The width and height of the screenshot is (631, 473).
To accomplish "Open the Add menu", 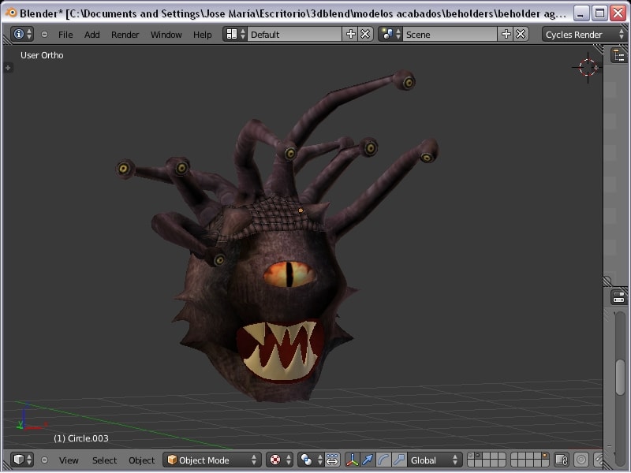I will [92, 35].
